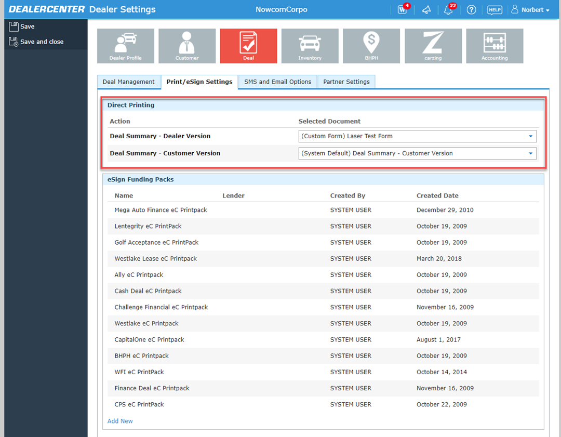Select WFI eC PrintPack row
Viewport: 561px width, 437px height.
323,372
